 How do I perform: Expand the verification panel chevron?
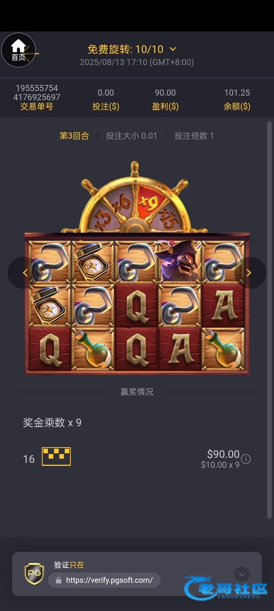click(242, 574)
